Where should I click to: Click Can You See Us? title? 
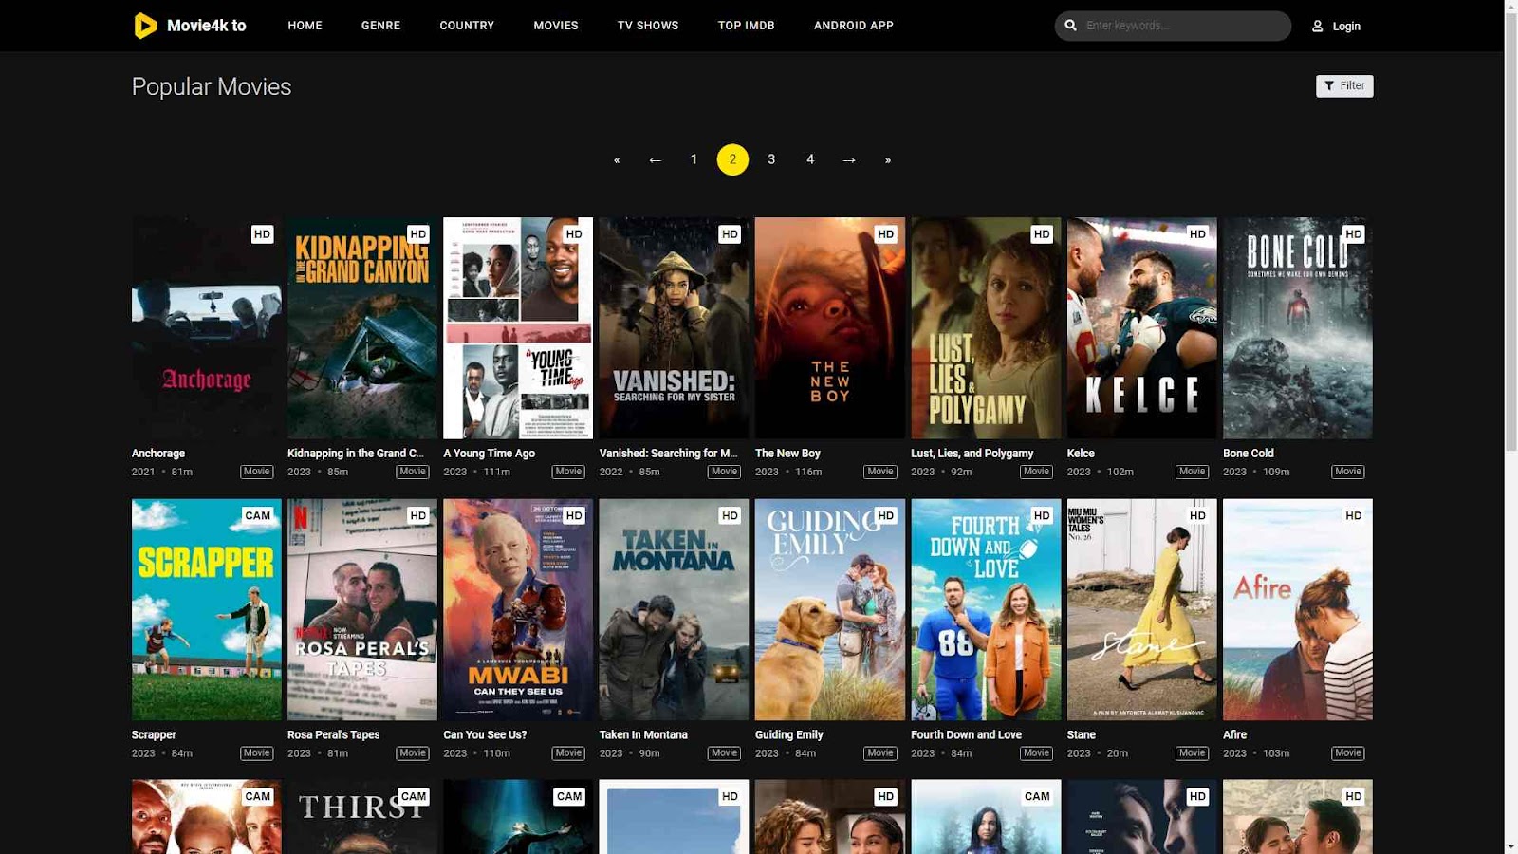pos(485,735)
